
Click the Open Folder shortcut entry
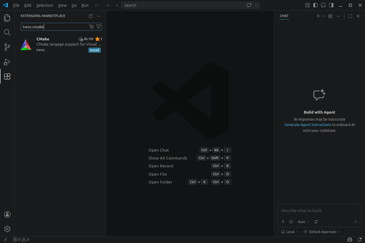tap(160, 182)
